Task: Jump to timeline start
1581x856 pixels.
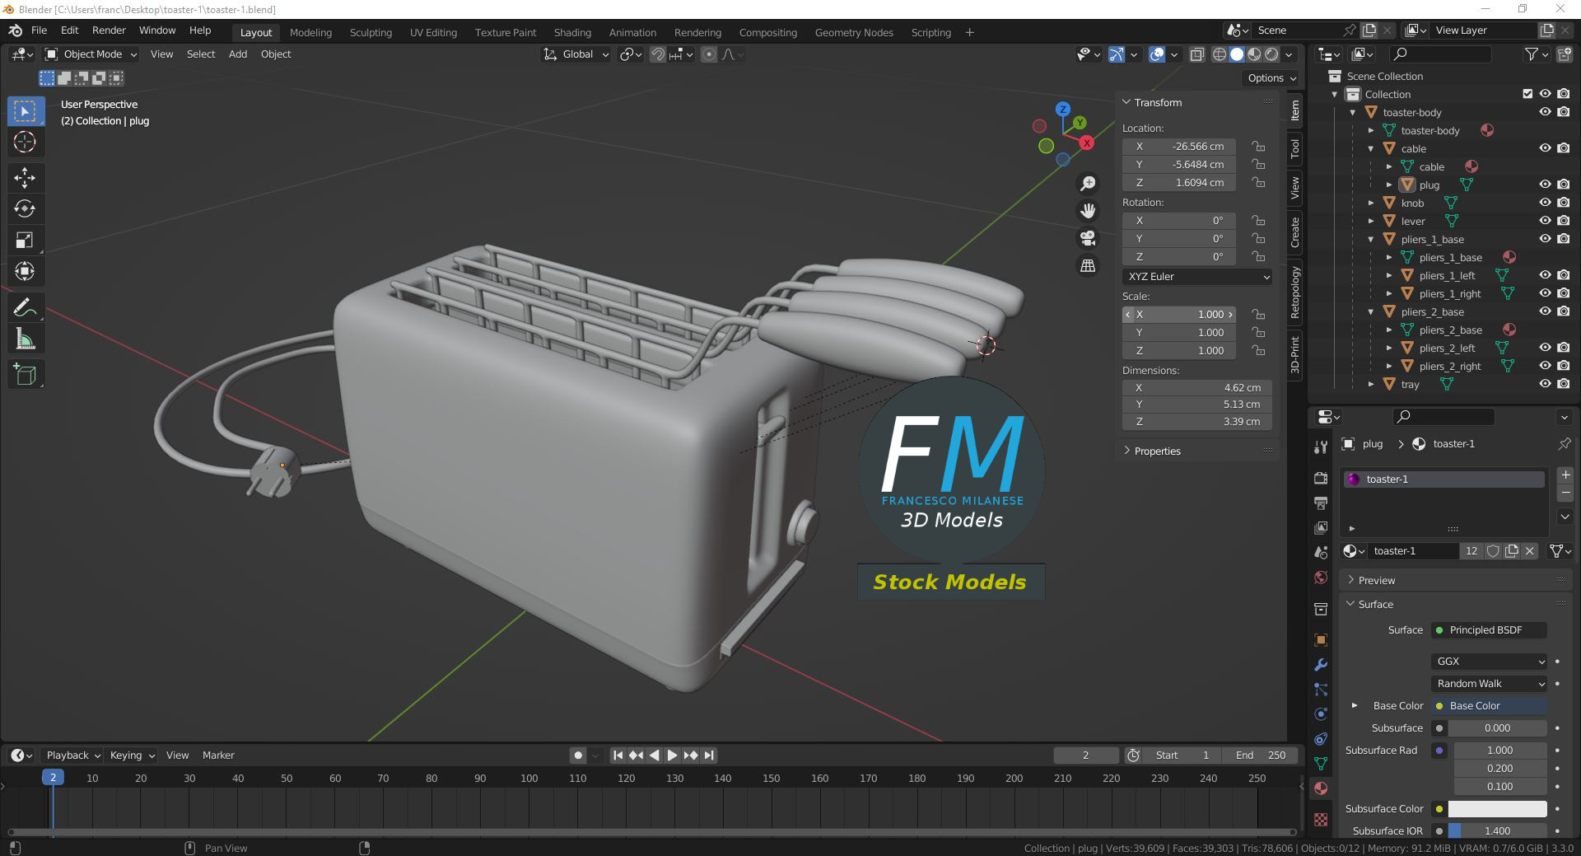Action: pyautogui.click(x=618, y=755)
